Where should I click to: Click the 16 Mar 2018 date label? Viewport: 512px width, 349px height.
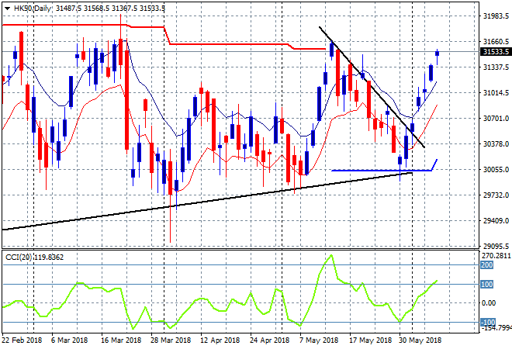121,340
